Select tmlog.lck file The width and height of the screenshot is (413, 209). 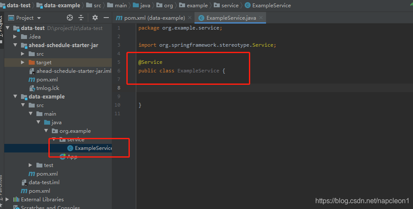44,88
